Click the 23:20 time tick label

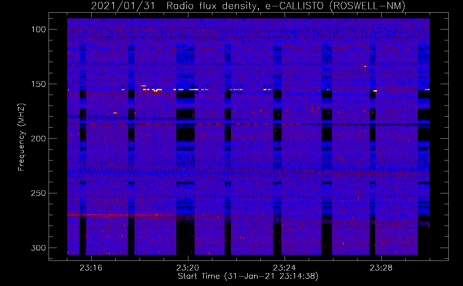point(188,268)
